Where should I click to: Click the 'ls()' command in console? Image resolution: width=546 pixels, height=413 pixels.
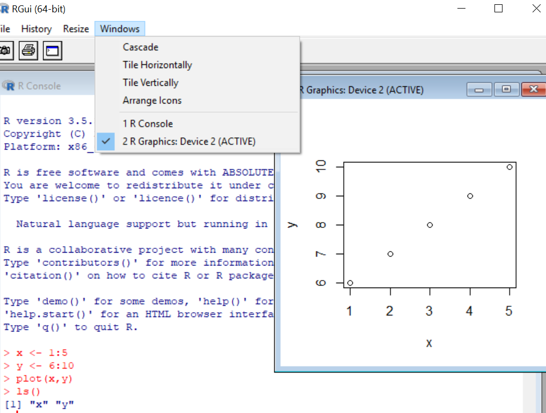point(22,392)
